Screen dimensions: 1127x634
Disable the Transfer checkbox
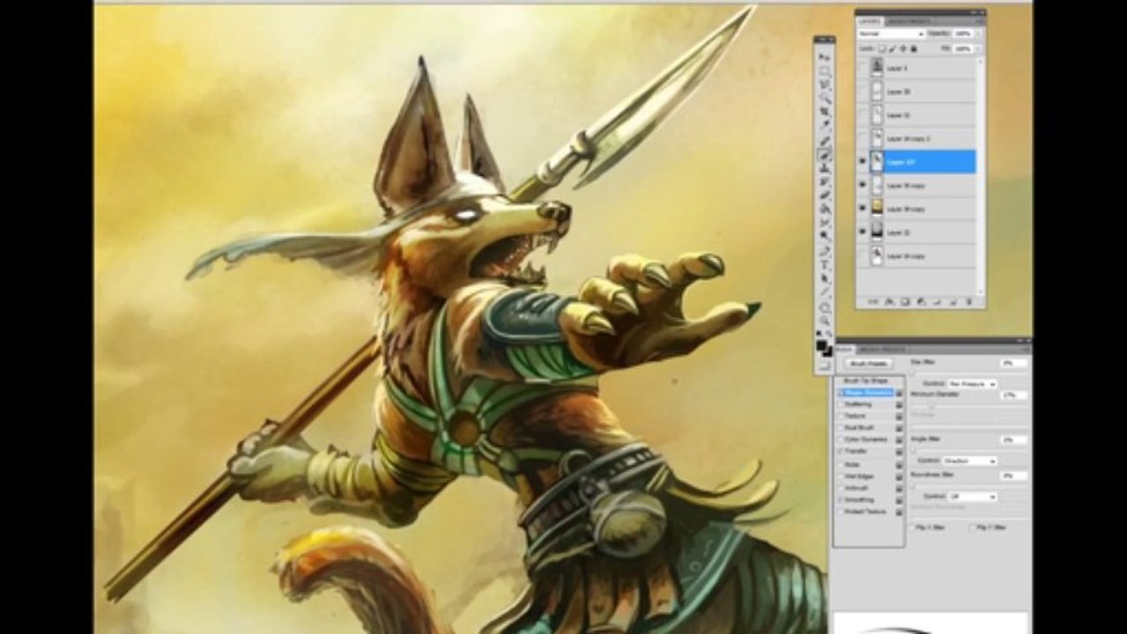point(840,451)
